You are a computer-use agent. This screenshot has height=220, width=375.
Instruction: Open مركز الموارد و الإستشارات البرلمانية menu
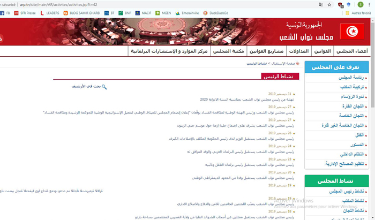pyautogui.click(x=169, y=51)
